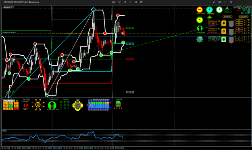Switch to actual size view

(220, 2)
